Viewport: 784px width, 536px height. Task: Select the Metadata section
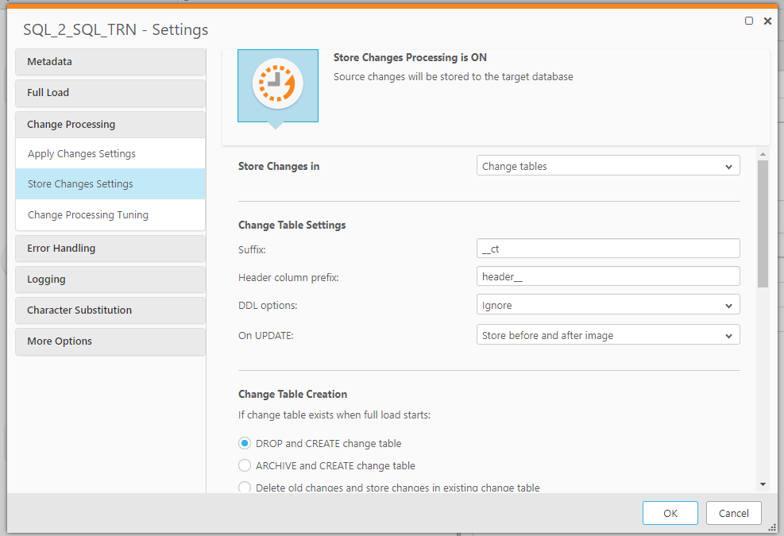click(x=110, y=61)
